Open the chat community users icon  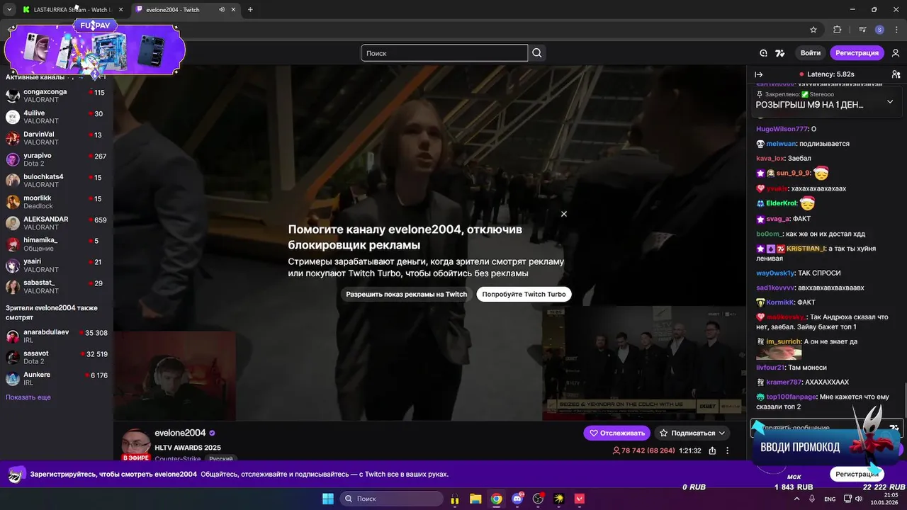coord(896,74)
